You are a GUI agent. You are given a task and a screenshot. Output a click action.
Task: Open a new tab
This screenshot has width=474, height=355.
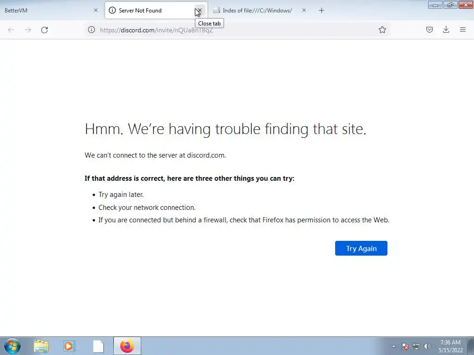(x=321, y=11)
